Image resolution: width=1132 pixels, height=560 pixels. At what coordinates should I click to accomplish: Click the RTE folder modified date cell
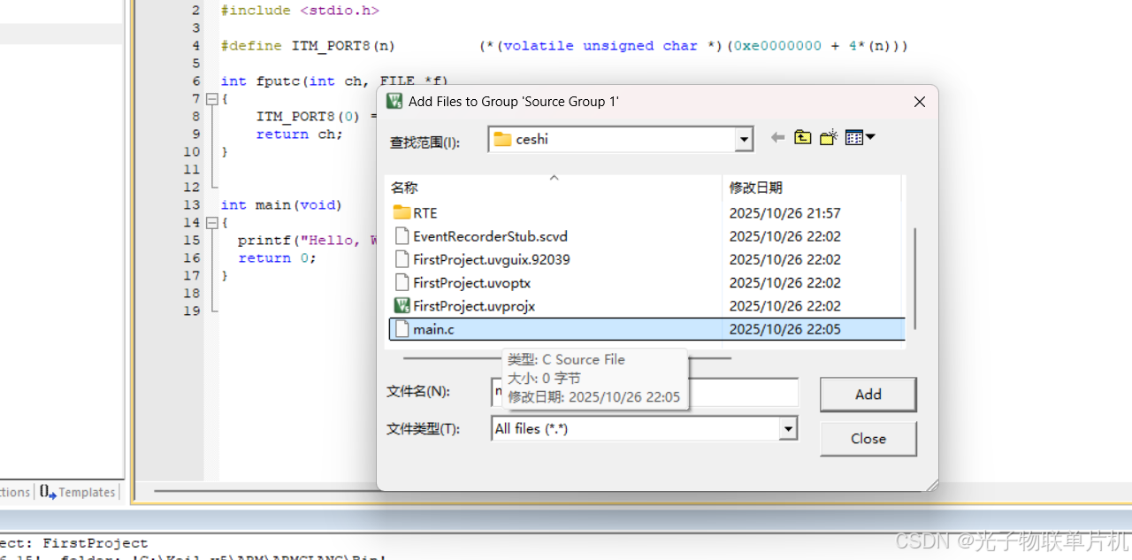tap(784, 213)
